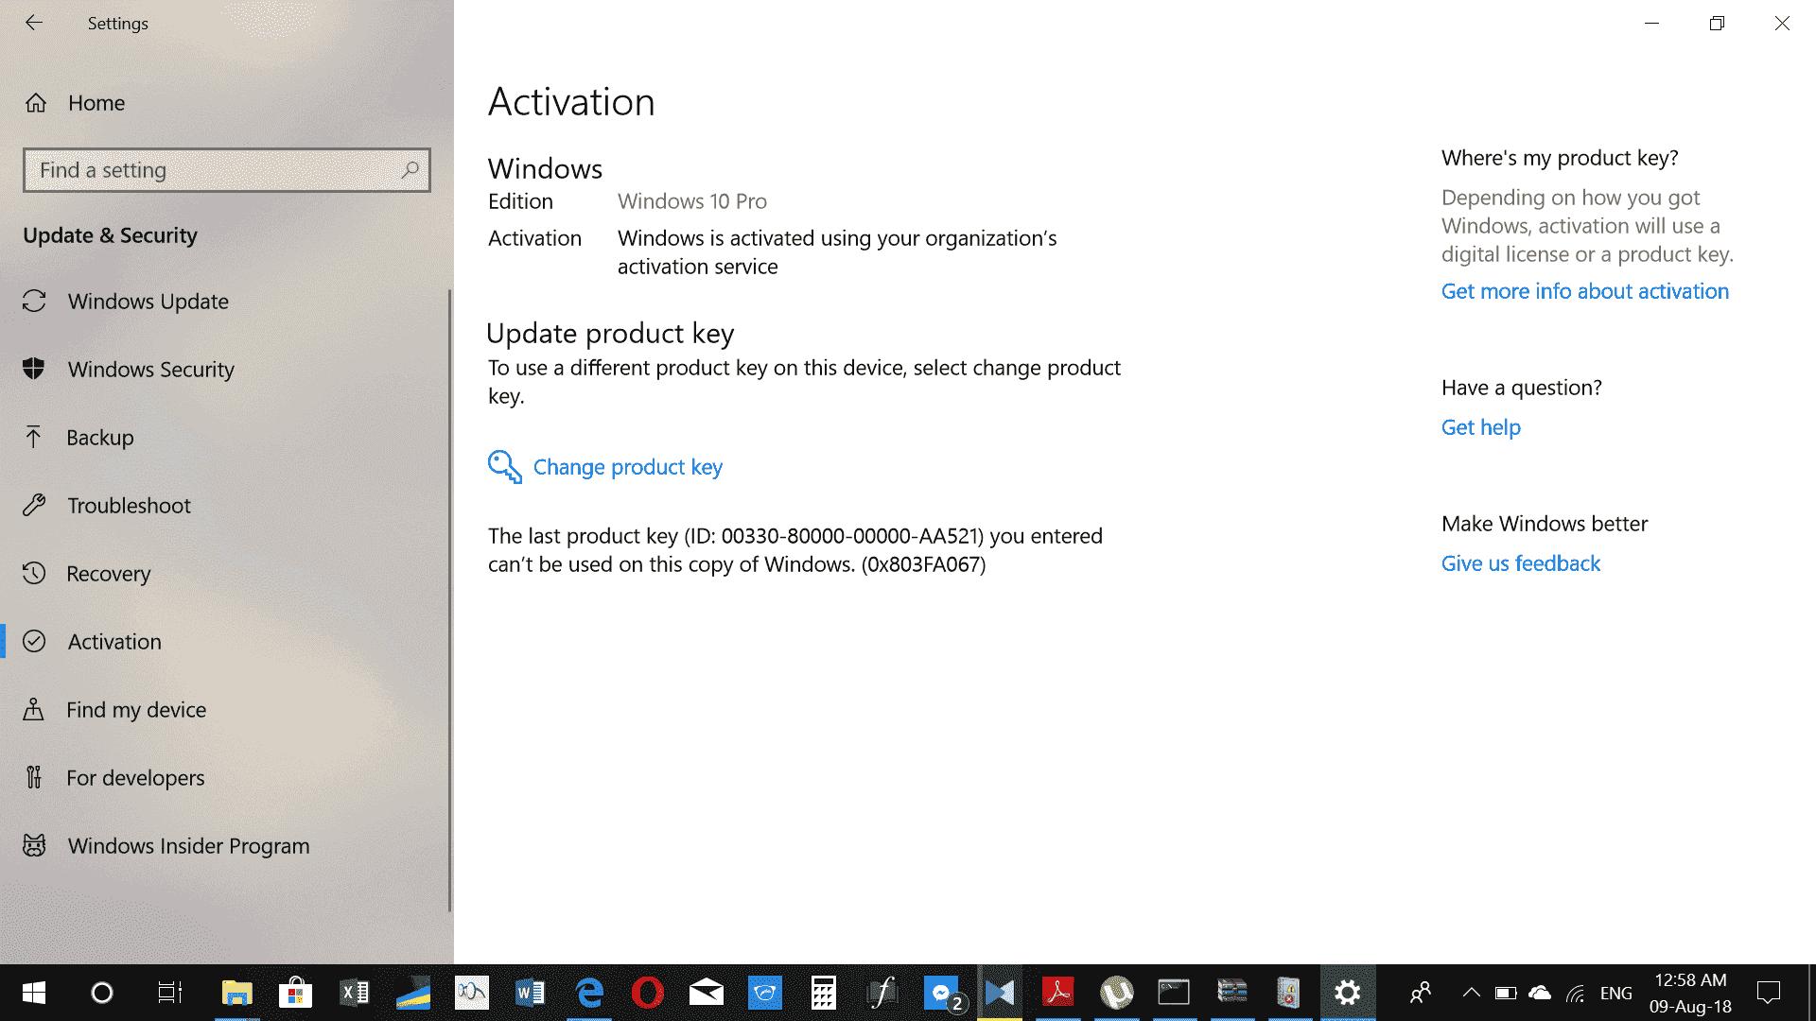The image size is (1816, 1021).
Task: Go back with the Settings back arrow
Action: [x=34, y=23]
